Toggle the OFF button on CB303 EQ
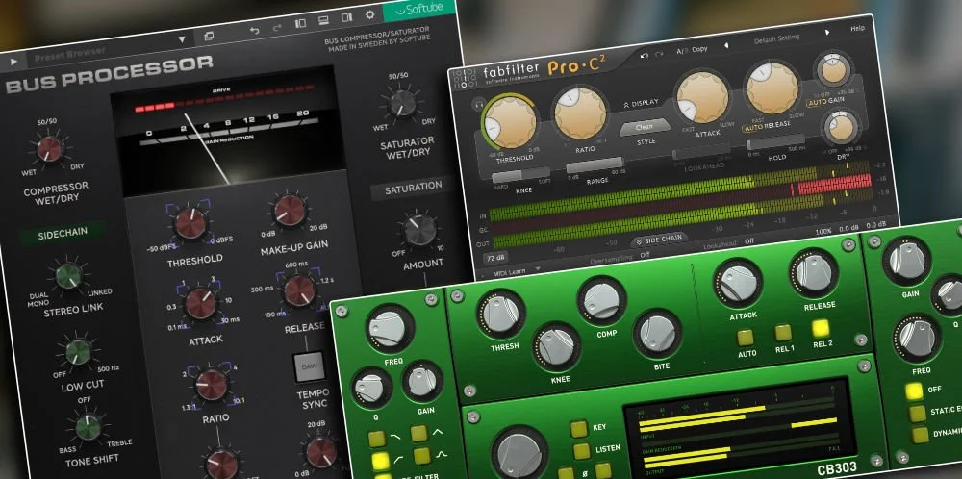Viewport: 962px width, 479px height. [x=915, y=391]
